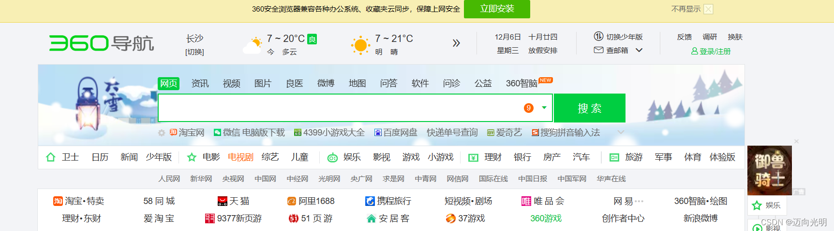Click the 12月6日 date text
This screenshot has width=834, height=231.
click(x=507, y=37)
